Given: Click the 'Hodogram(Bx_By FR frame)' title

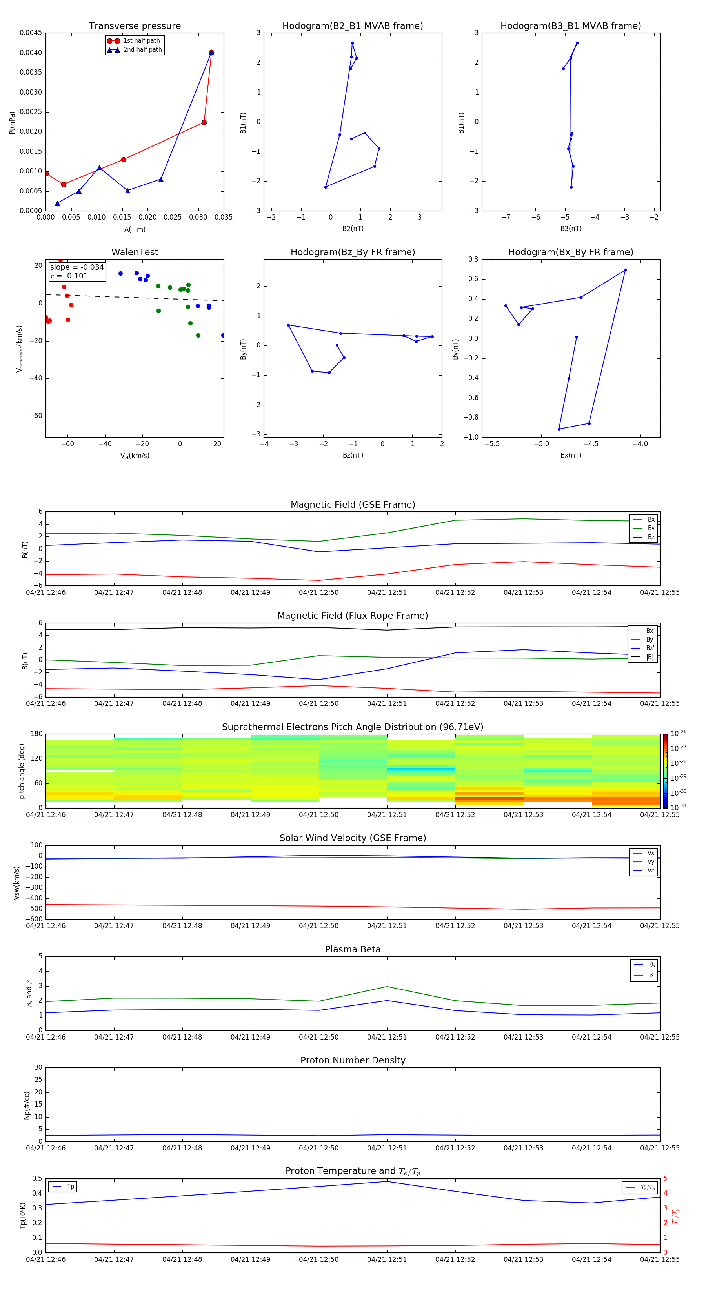Looking at the screenshot, I should point(571,252).
